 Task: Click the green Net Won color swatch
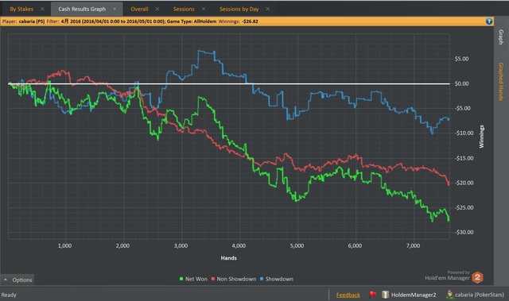pyautogui.click(x=181, y=279)
